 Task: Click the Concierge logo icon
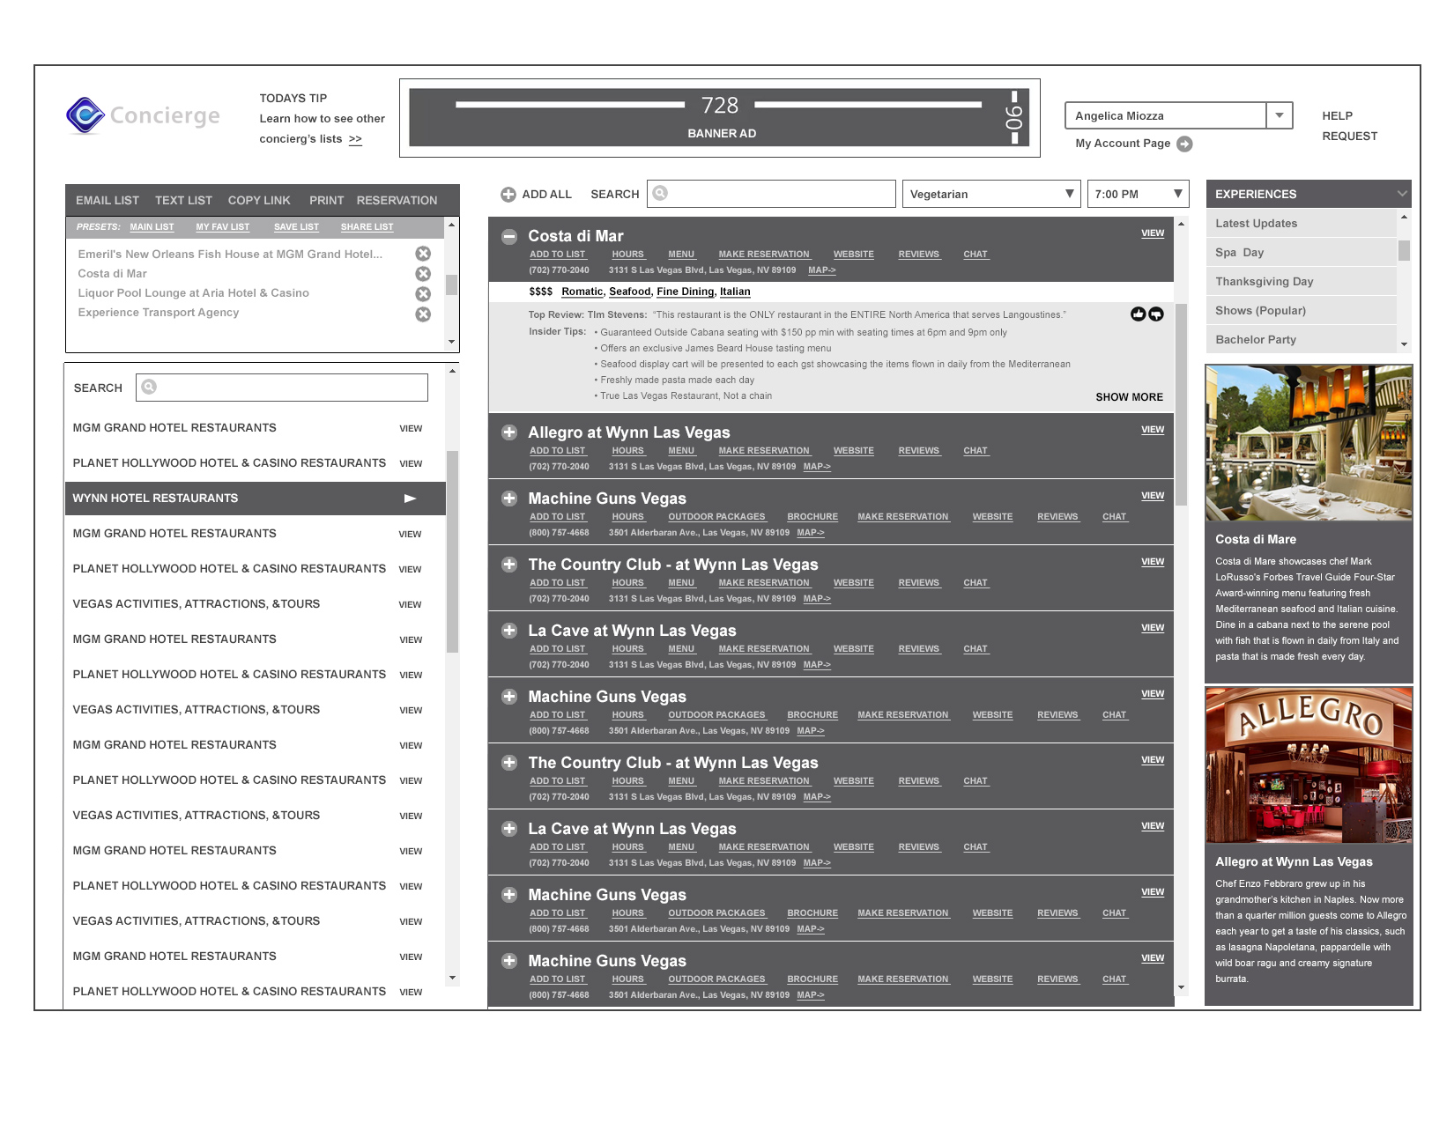pyautogui.click(x=85, y=115)
